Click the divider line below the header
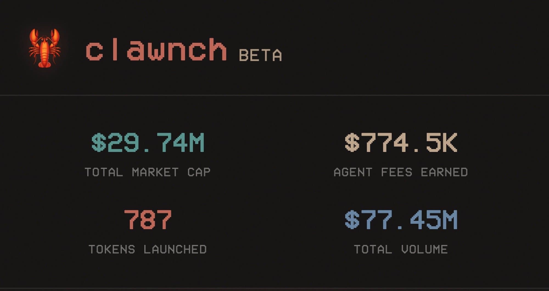The height and width of the screenshot is (291, 549). [x=274, y=95]
